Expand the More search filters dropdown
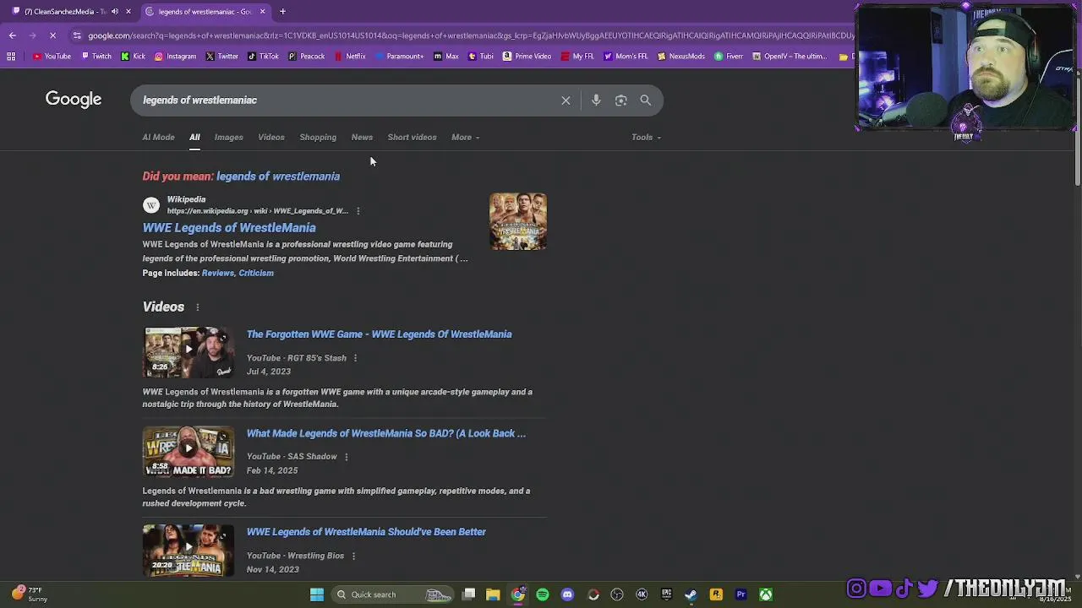Image resolution: width=1082 pixels, height=608 pixels. point(465,138)
